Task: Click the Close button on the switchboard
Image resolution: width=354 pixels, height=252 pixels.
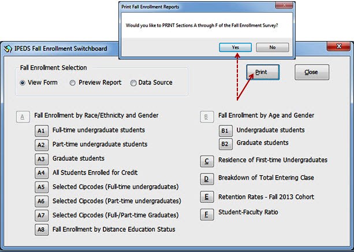Action: (312, 72)
